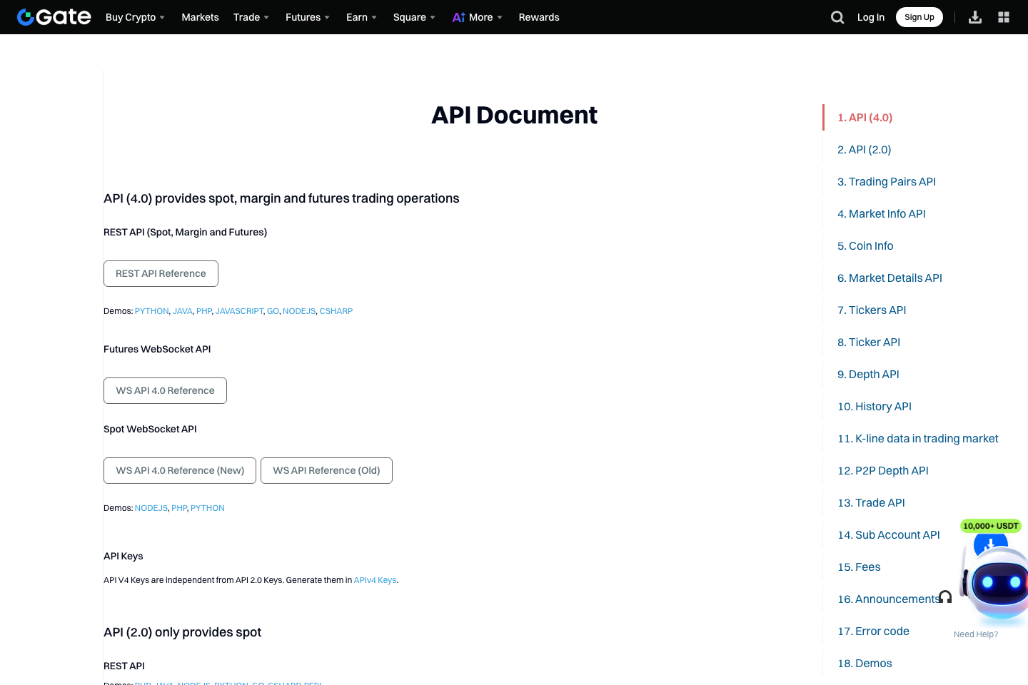1028x685 pixels.
Task: Click the Gate logo
Action: click(x=54, y=16)
